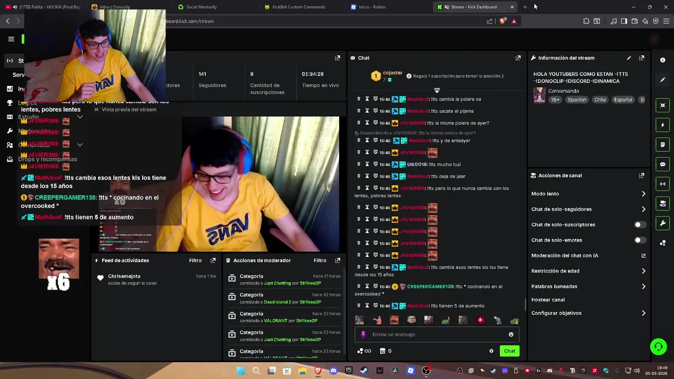Open the green headset support button
Image resolution: width=674 pixels, height=379 pixels.
[658, 346]
